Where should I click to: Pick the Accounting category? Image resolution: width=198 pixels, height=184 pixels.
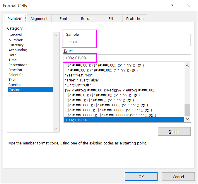tap(18, 50)
